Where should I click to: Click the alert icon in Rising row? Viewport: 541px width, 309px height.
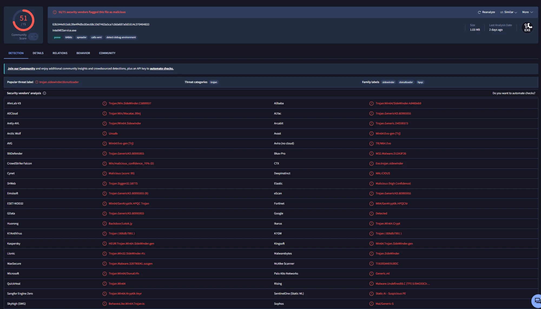pos(371,284)
